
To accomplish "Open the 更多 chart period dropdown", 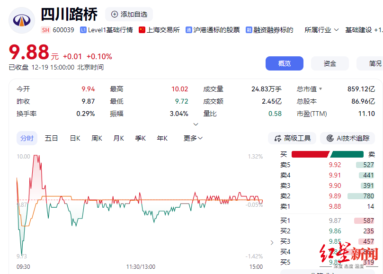I will 193,138.
